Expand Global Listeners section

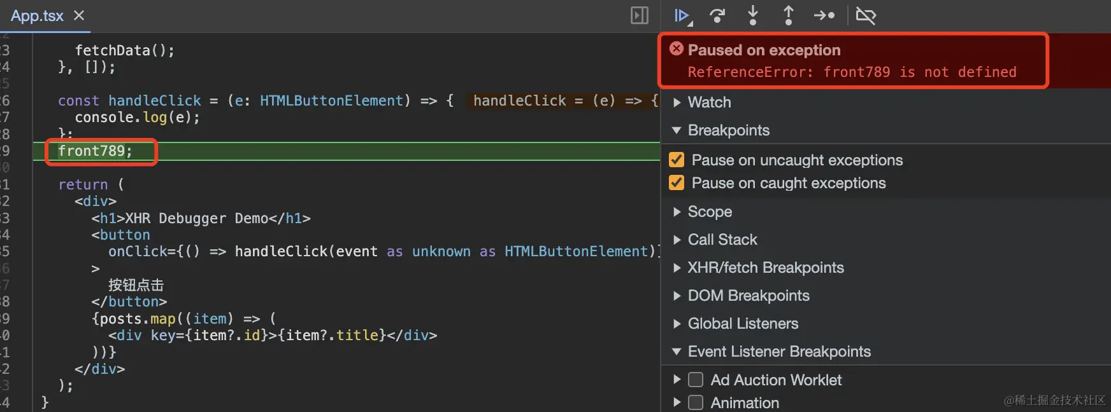[x=677, y=324]
